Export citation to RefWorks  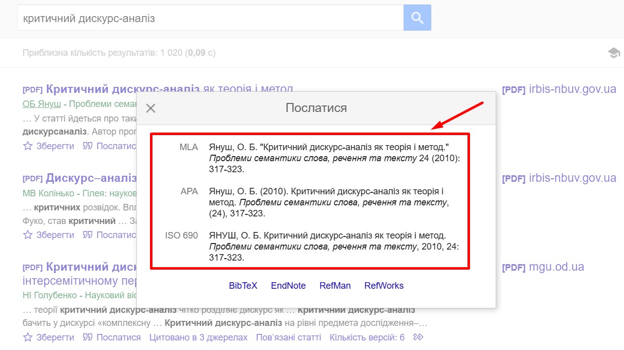tap(384, 286)
